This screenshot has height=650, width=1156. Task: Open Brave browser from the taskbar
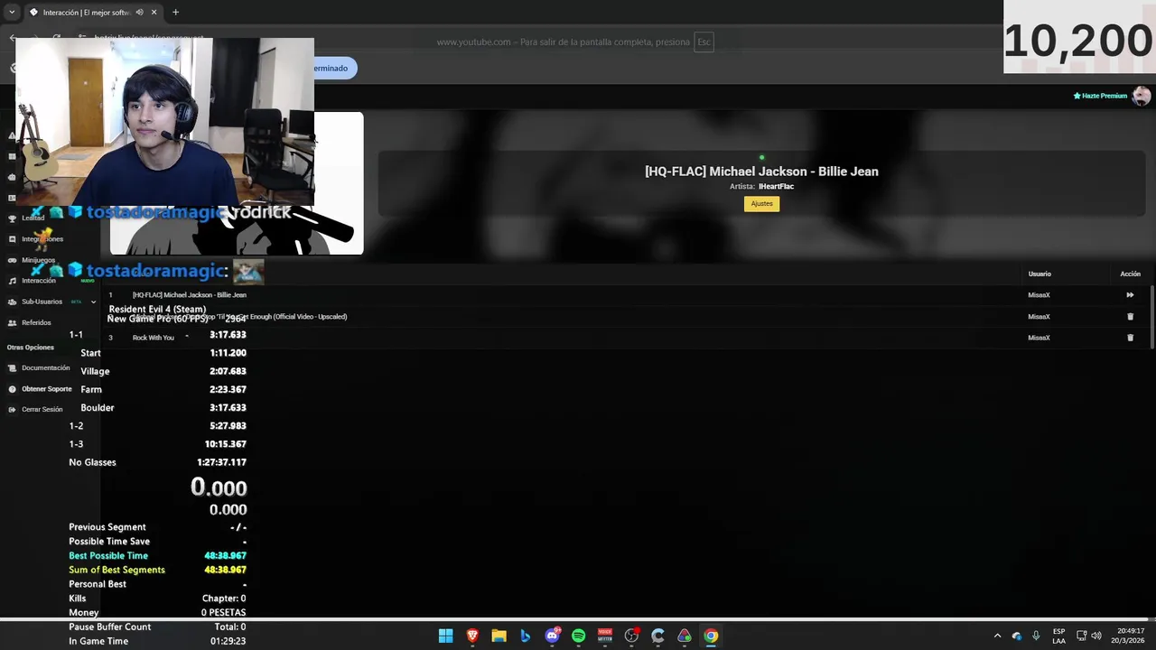coord(472,636)
